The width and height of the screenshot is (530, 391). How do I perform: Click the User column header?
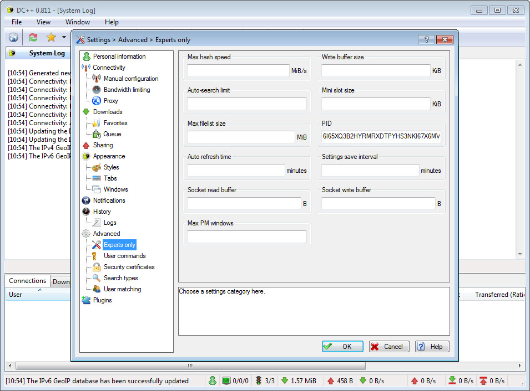pos(38,295)
